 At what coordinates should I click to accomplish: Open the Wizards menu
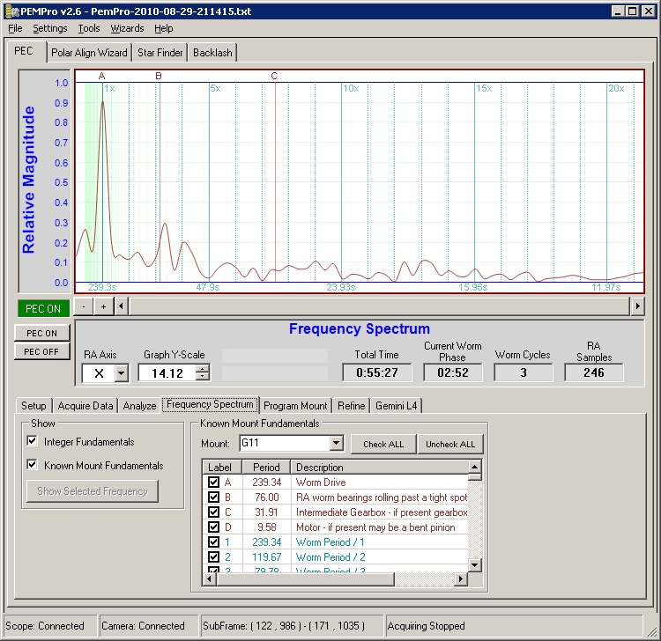point(127,28)
